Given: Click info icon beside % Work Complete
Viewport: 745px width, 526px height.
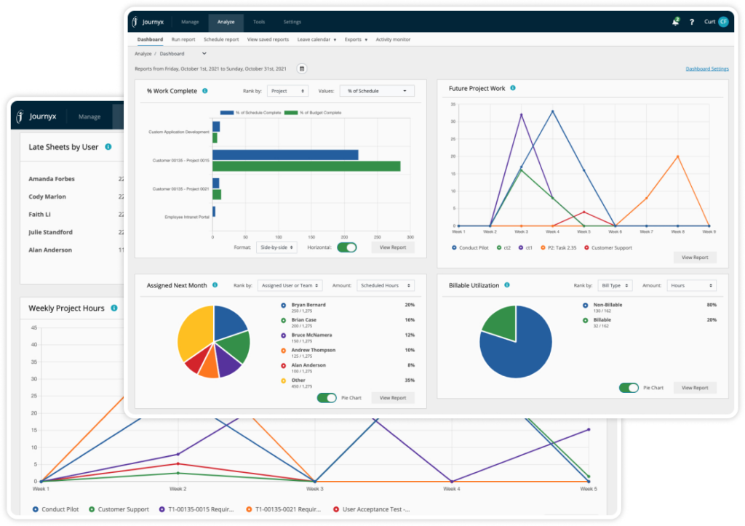Looking at the screenshot, I should click(x=205, y=91).
